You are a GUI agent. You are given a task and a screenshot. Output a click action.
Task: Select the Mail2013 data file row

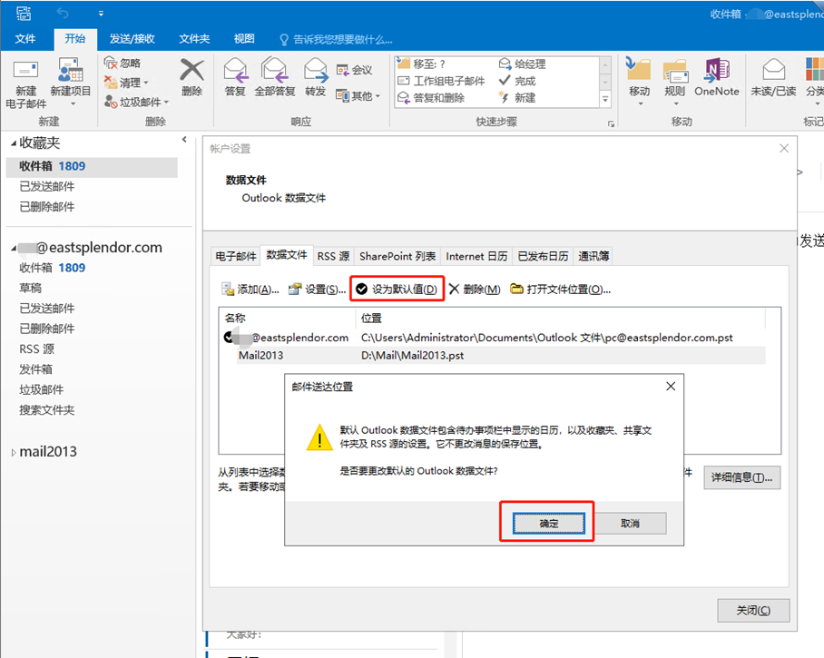pyautogui.click(x=261, y=356)
